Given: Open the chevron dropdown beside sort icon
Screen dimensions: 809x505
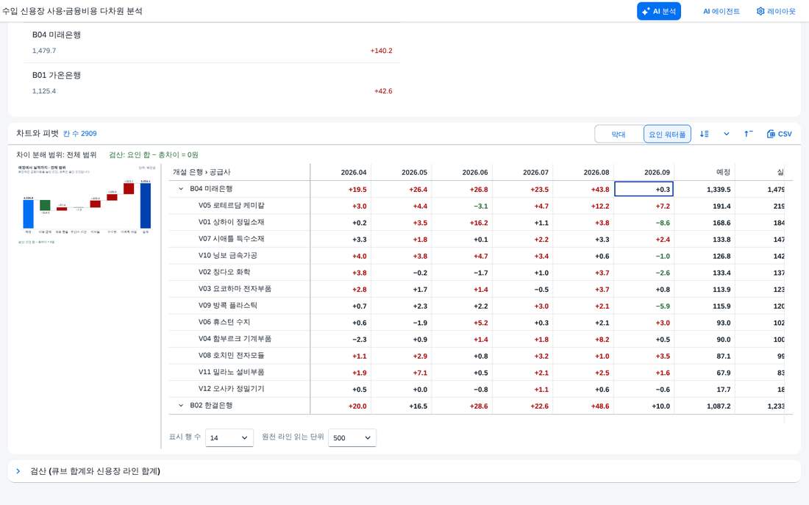Looking at the screenshot, I should click(727, 134).
